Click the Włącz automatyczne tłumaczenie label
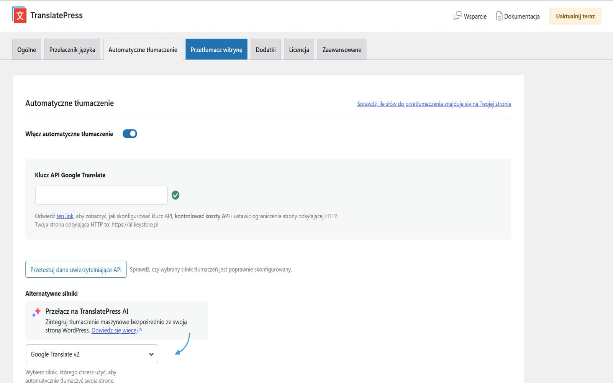The image size is (613, 383). [69, 134]
